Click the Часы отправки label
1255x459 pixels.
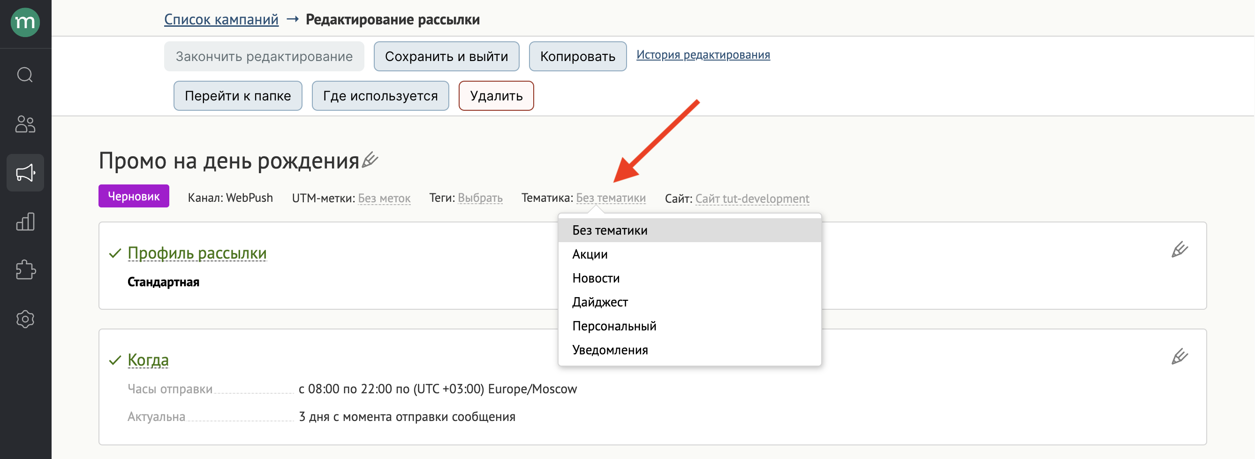[x=170, y=389]
